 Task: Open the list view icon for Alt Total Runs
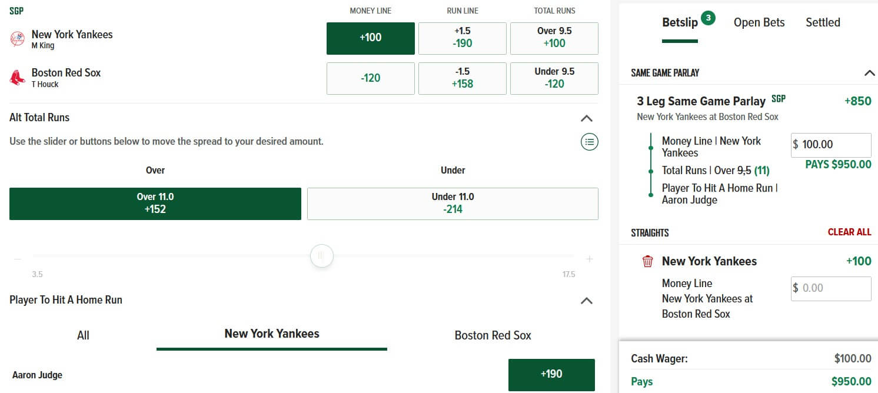coord(589,142)
